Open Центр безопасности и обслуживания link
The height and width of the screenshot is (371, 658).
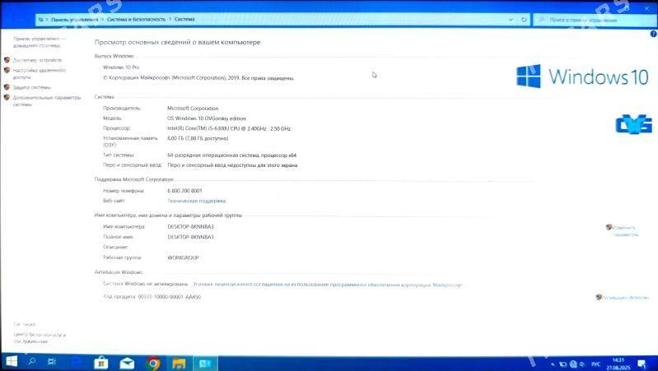40,337
